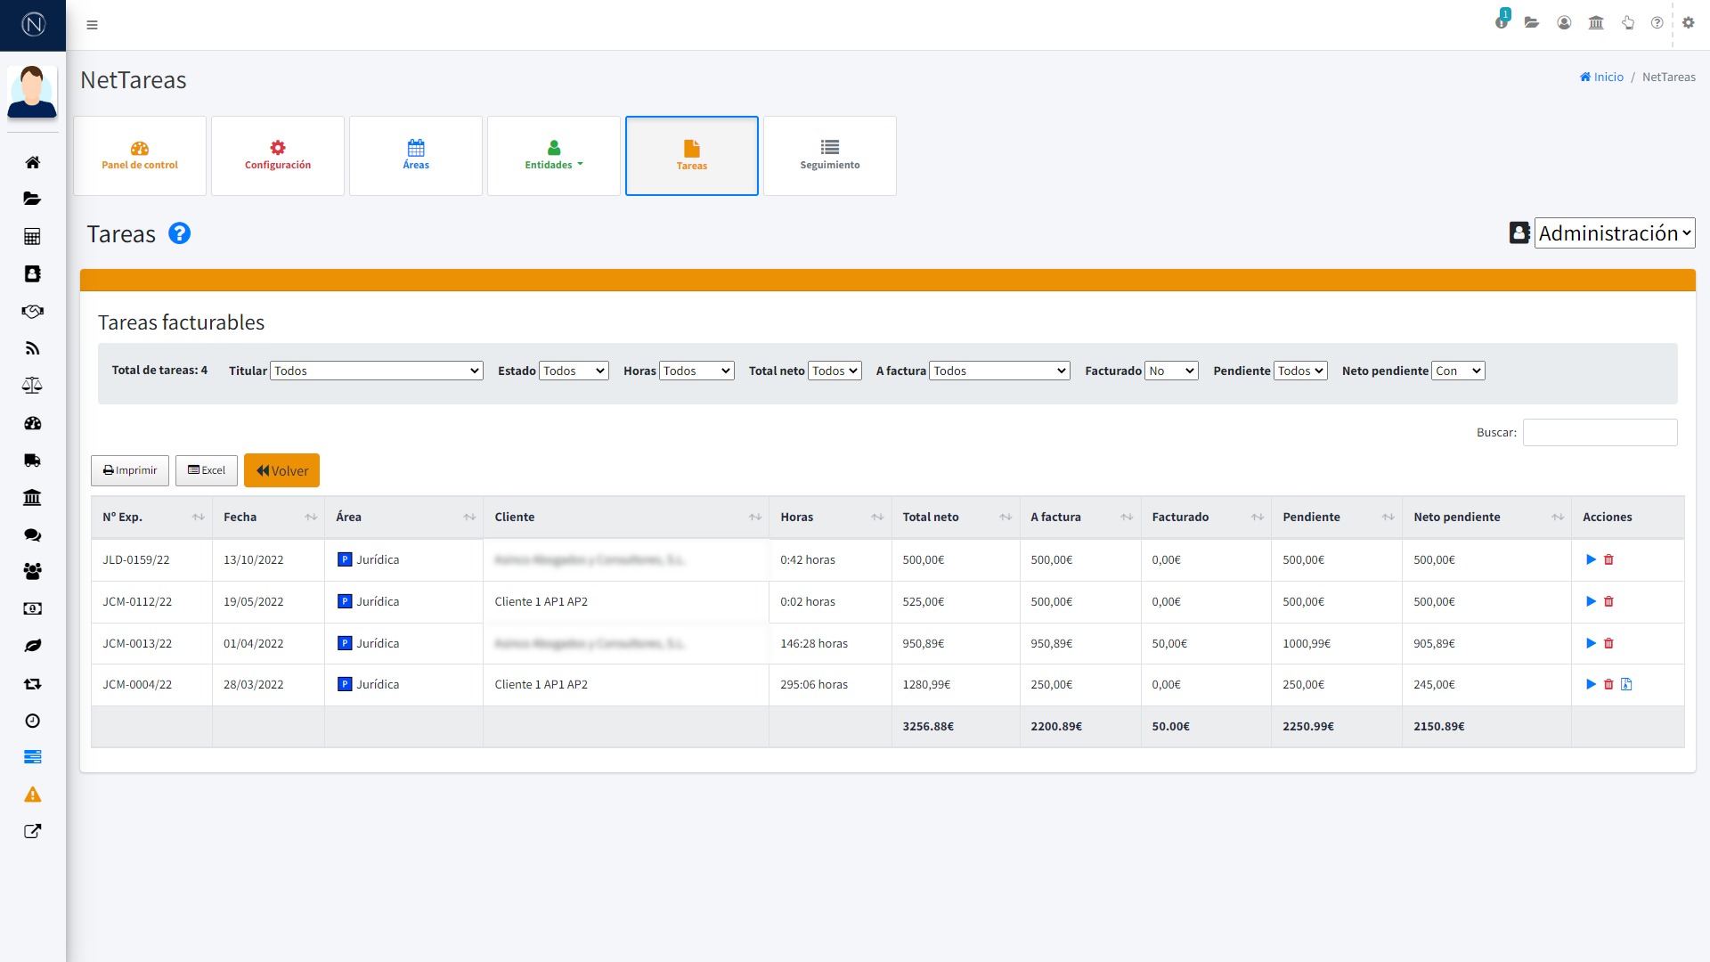Open the Administración user dropdown

(1614, 233)
